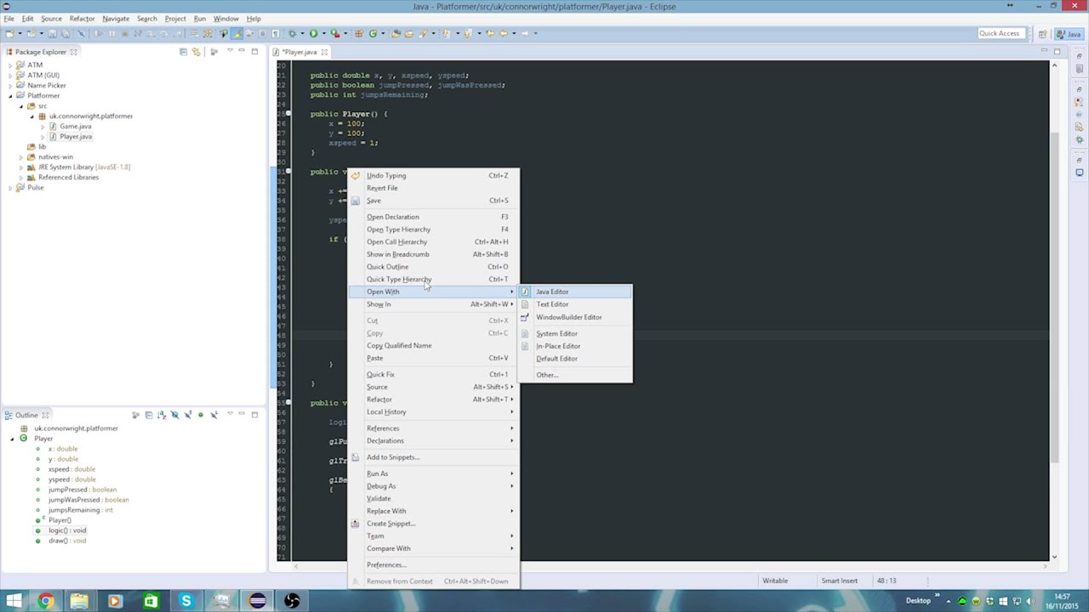The width and height of the screenshot is (1089, 612).
Task: Select Game.java in Package Explorer
Action: [75, 126]
